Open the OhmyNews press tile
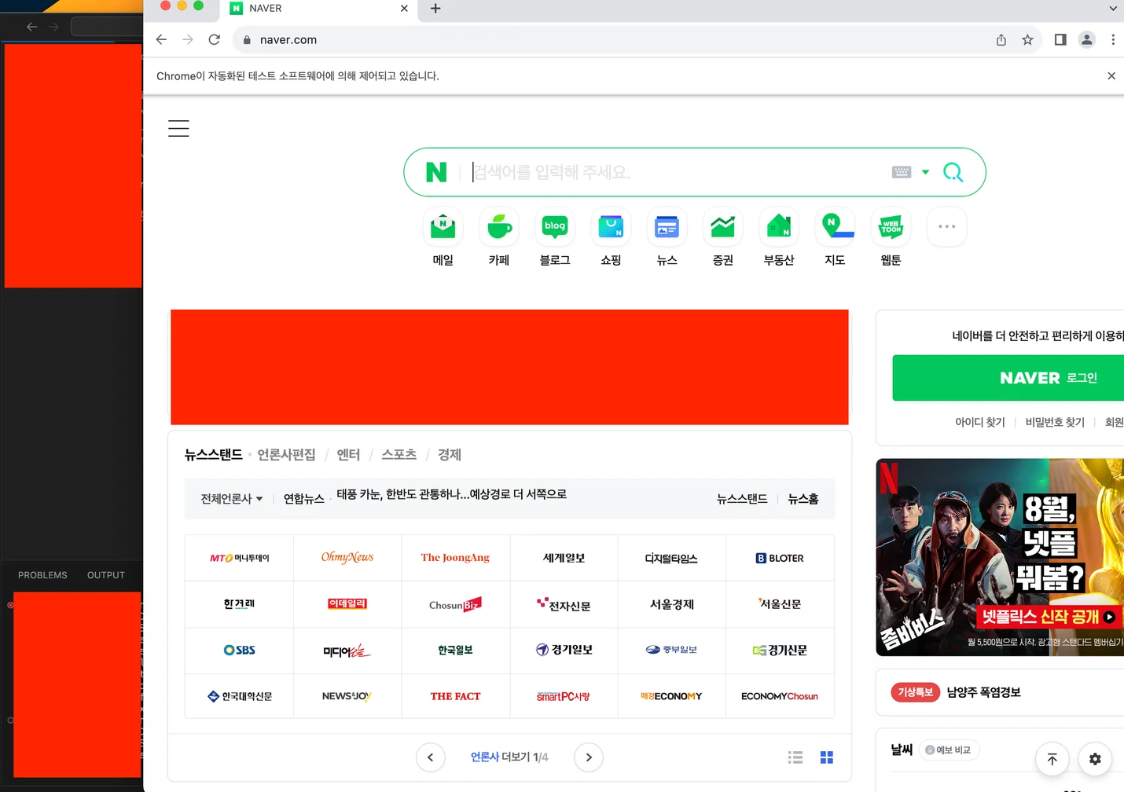 (x=347, y=558)
